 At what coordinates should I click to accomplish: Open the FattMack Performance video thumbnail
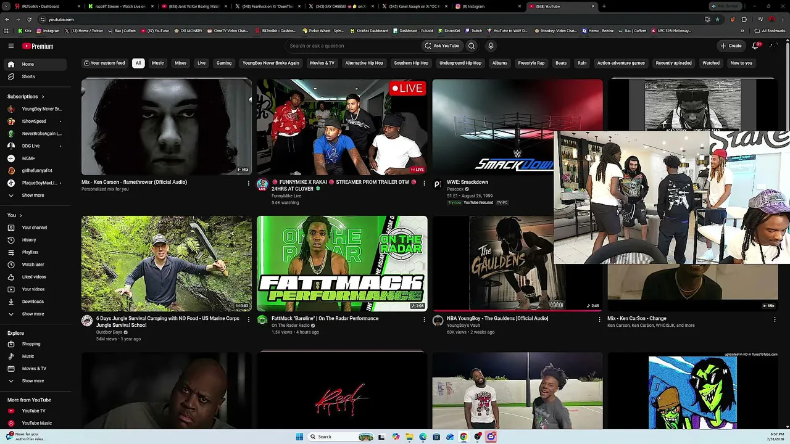[342, 263]
